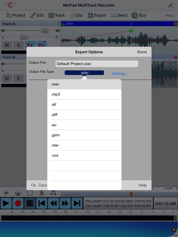178x237 pixels.
Task: Tap the Buy toolbar item
Action: (139, 15)
